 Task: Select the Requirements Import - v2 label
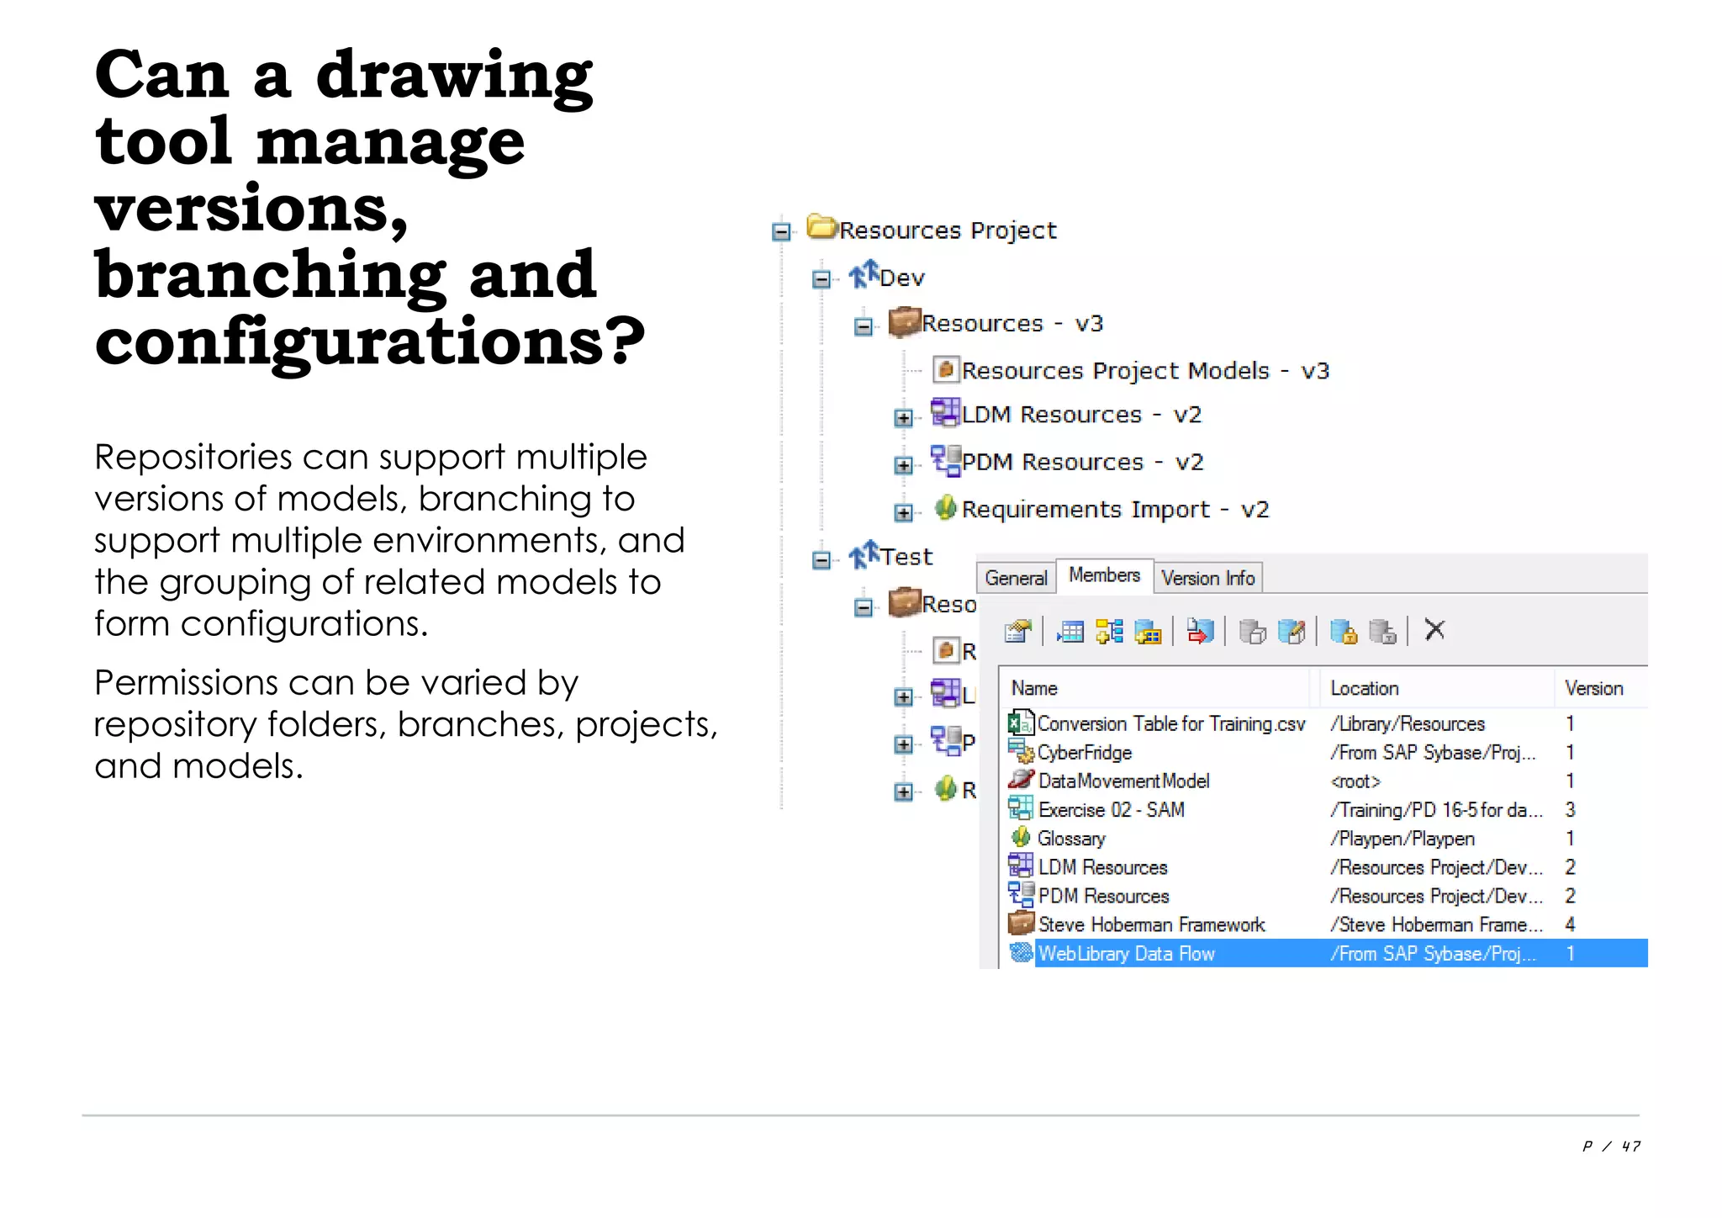1115,510
